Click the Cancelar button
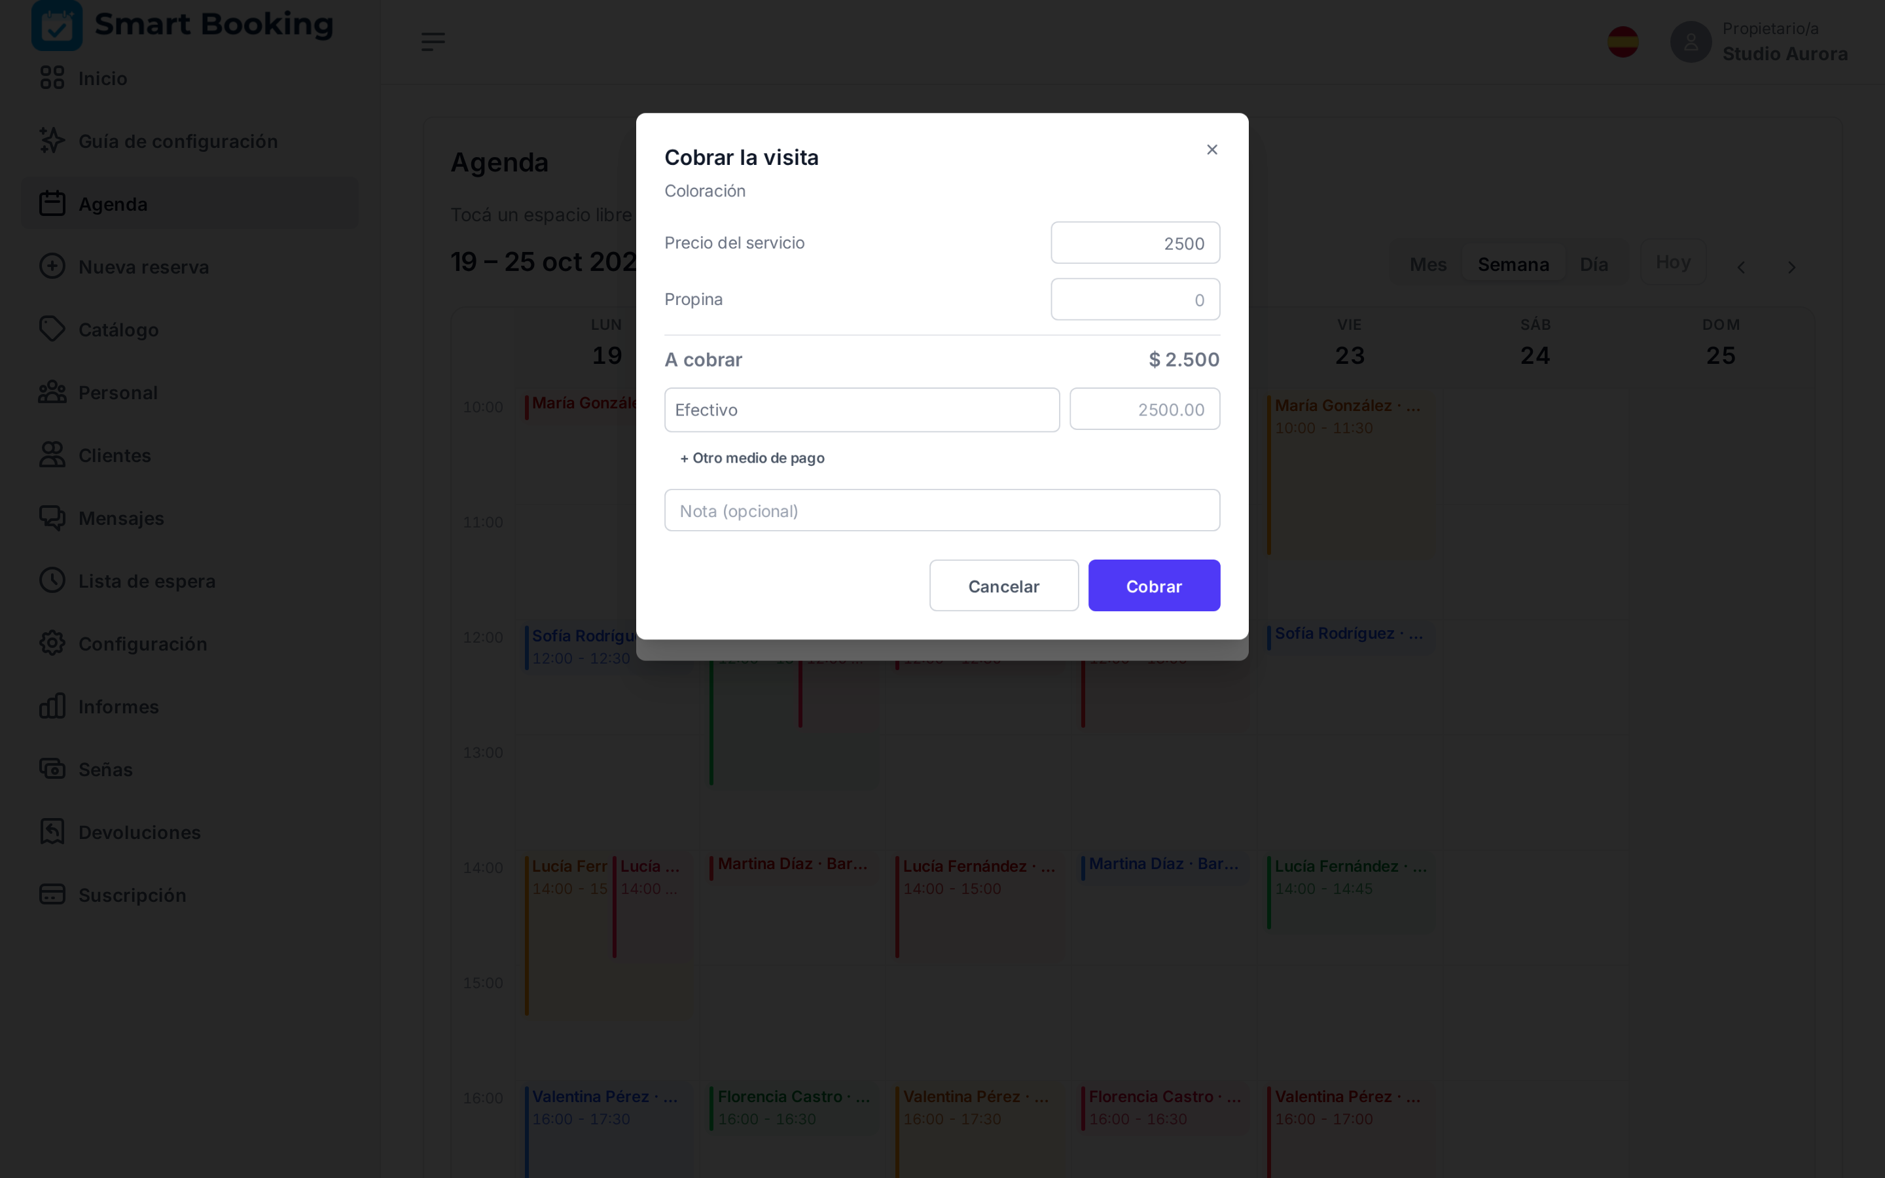 click(1003, 586)
